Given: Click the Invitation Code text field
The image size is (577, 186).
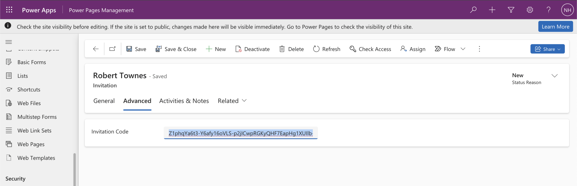Looking at the screenshot, I should click(x=240, y=133).
